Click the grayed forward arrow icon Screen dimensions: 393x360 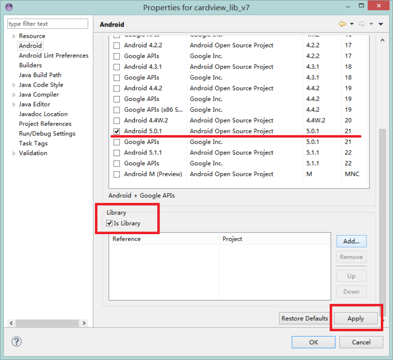pyautogui.click(x=362, y=24)
